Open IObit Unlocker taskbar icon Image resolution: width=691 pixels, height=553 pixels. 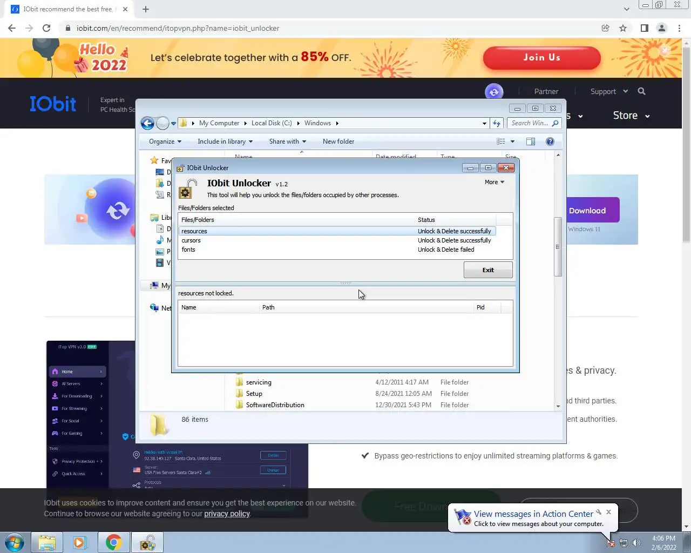(147, 542)
